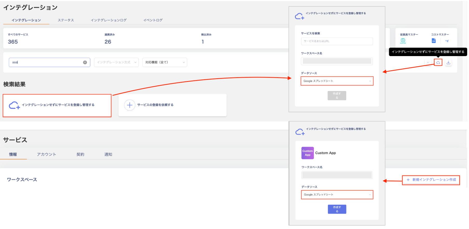469x229 pixels.
Task: Click the すべてのサービス count 365
Action: click(x=13, y=42)
